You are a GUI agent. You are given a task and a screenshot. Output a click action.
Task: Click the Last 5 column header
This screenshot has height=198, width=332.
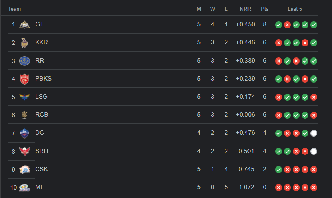(x=295, y=9)
